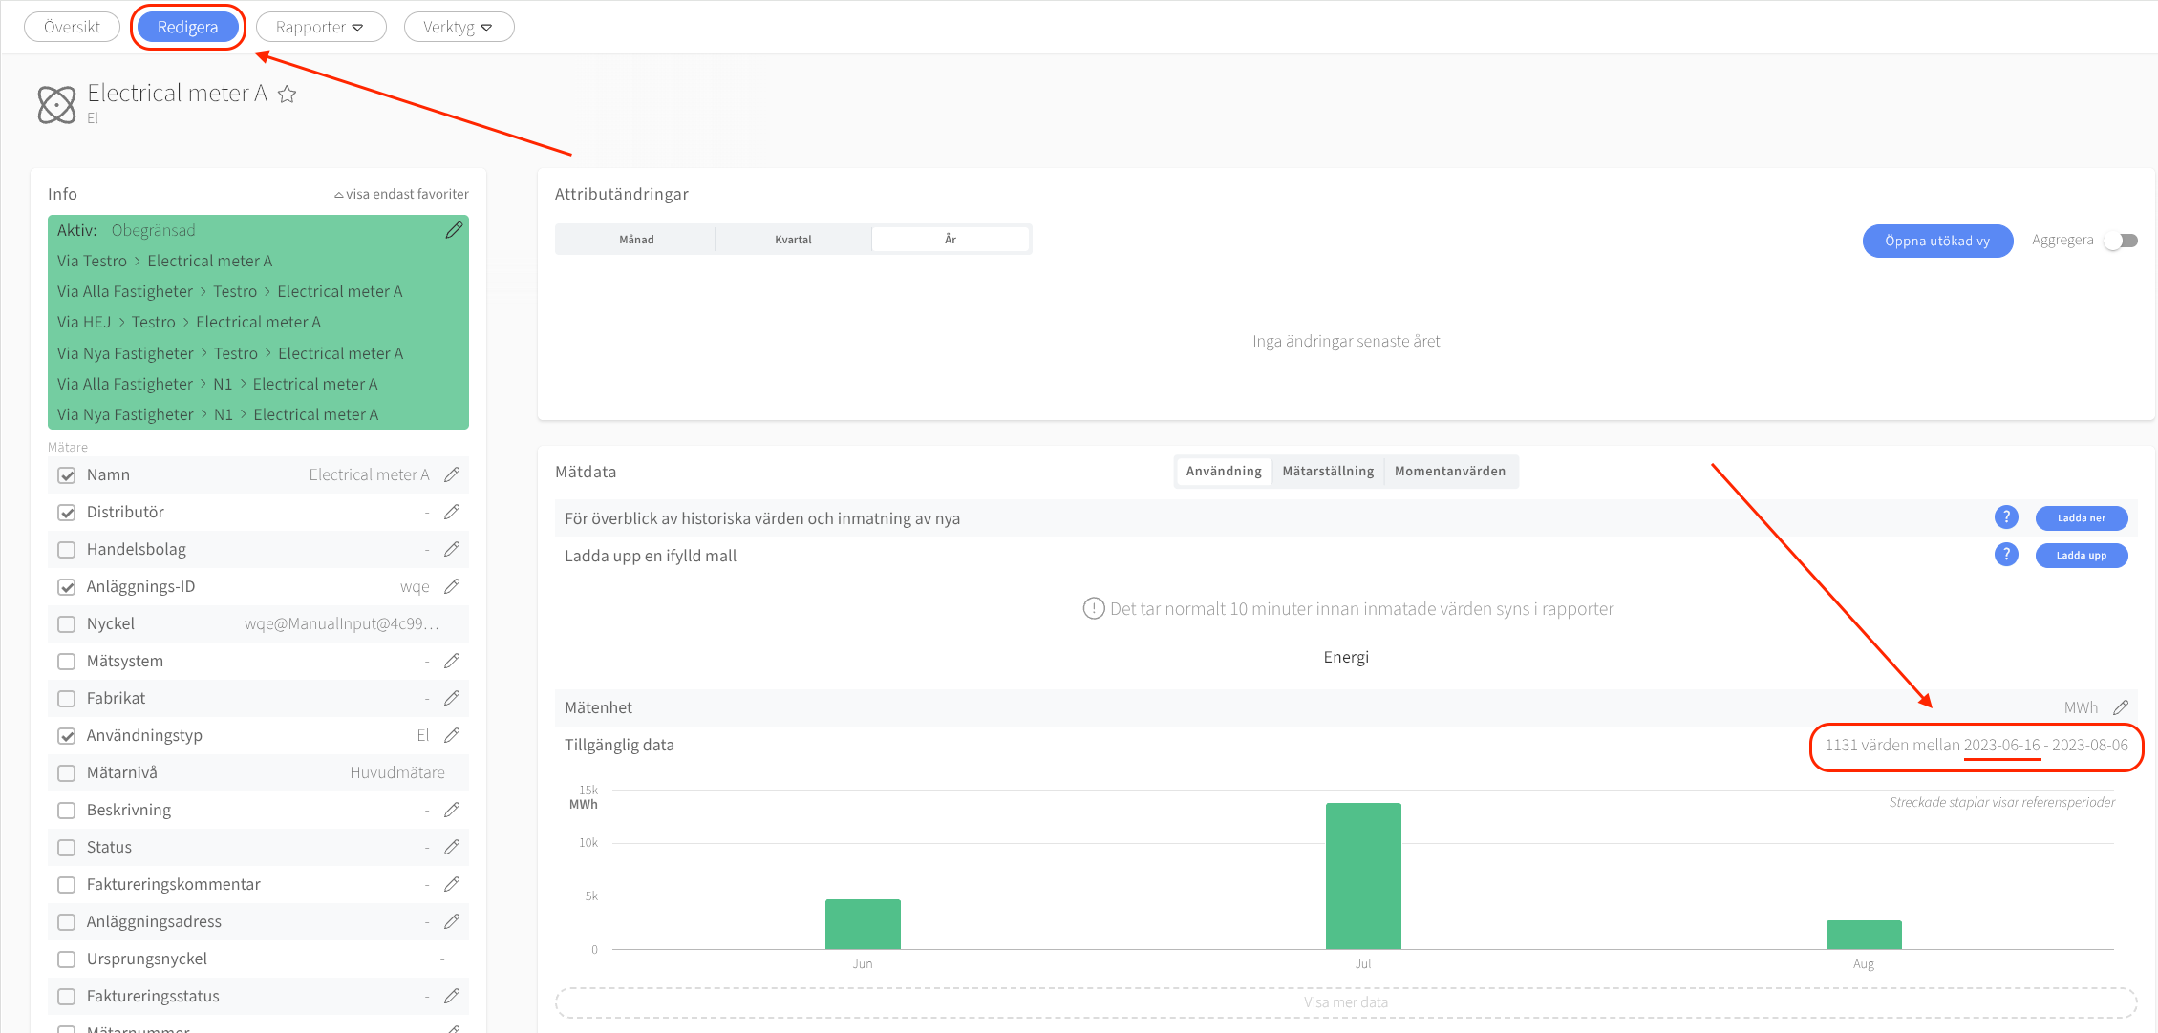Open the Momentanvärden tab
This screenshot has width=2158, height=1033.
1450,472
